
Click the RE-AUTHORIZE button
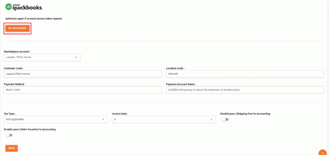click(17, 28)
